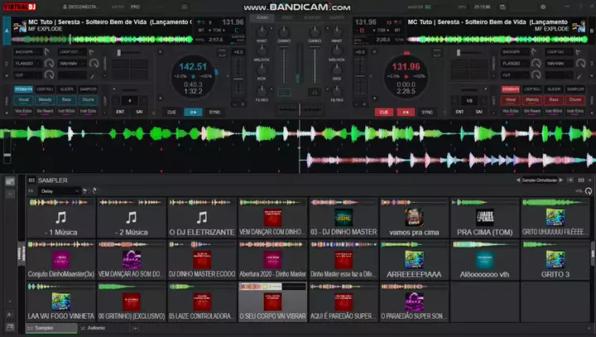Select the Sampler bottom tab

click(x=51, y=328)
